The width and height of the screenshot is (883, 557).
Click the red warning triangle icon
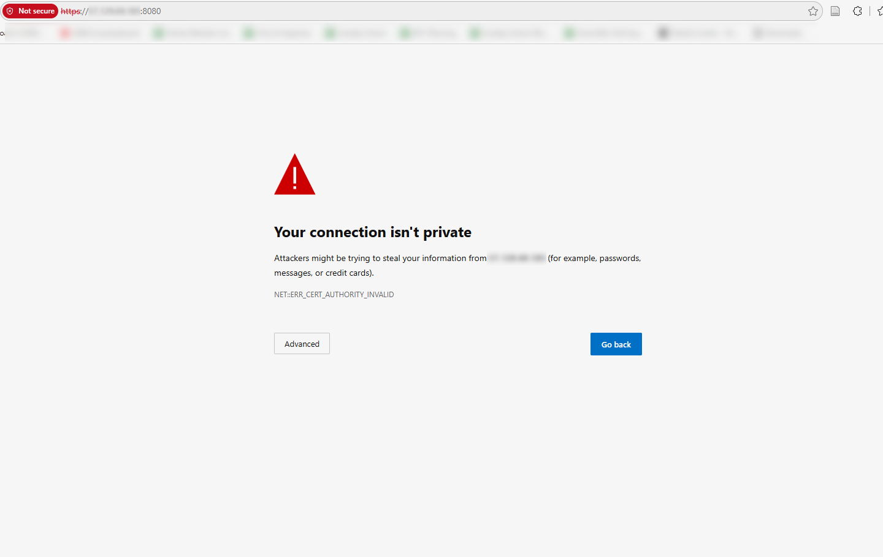pyautogui.click(x=294, y=175)
